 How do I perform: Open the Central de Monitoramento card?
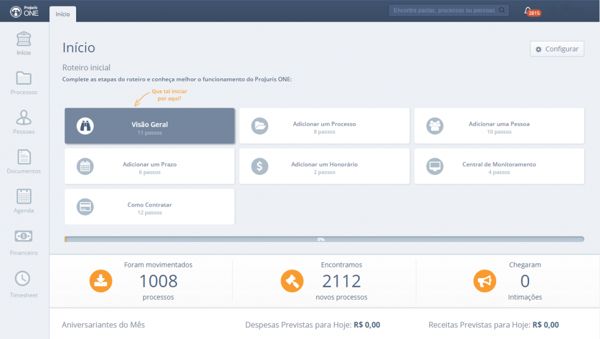(499, 166)
